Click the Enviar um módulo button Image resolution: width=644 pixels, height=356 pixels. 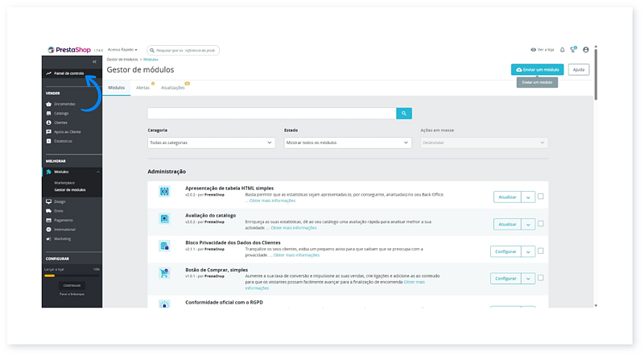pos(537,69)
